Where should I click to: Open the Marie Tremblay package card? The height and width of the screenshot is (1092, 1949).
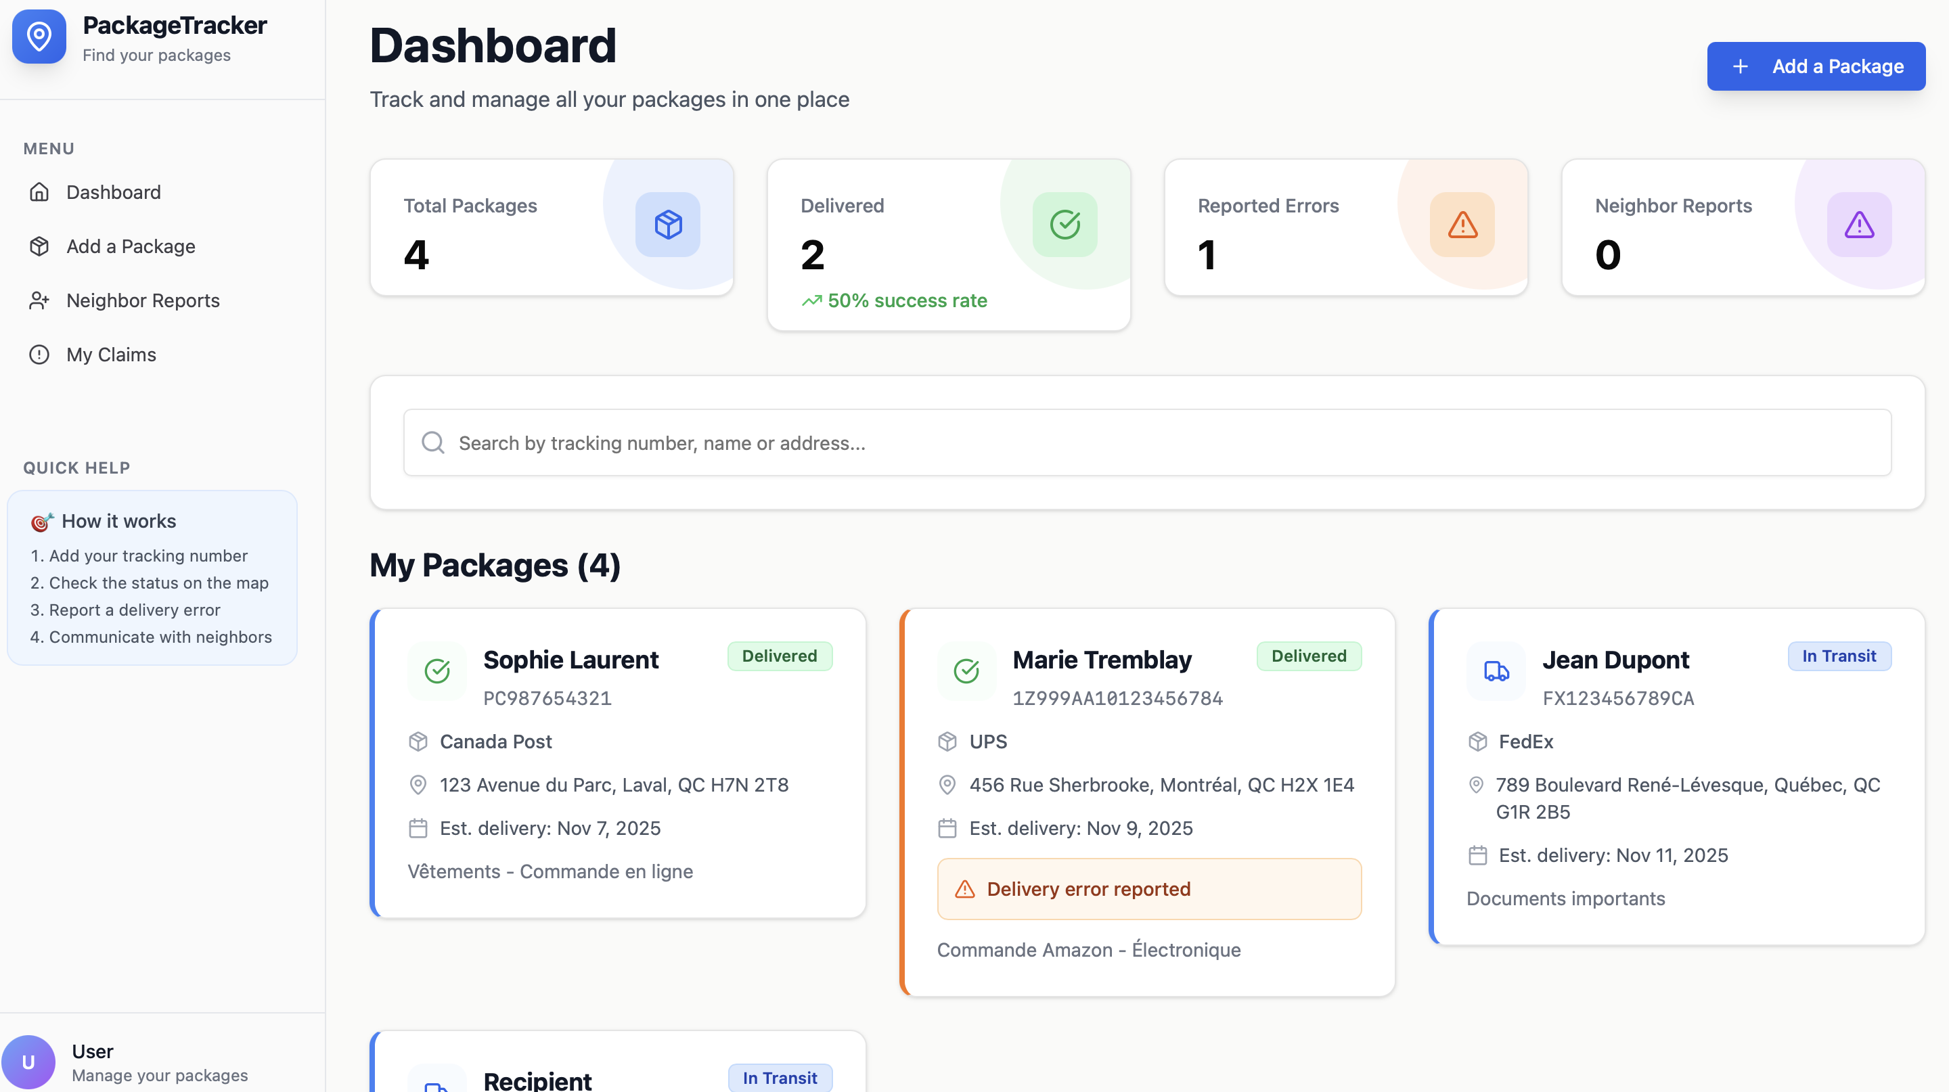coord(1147,802)
